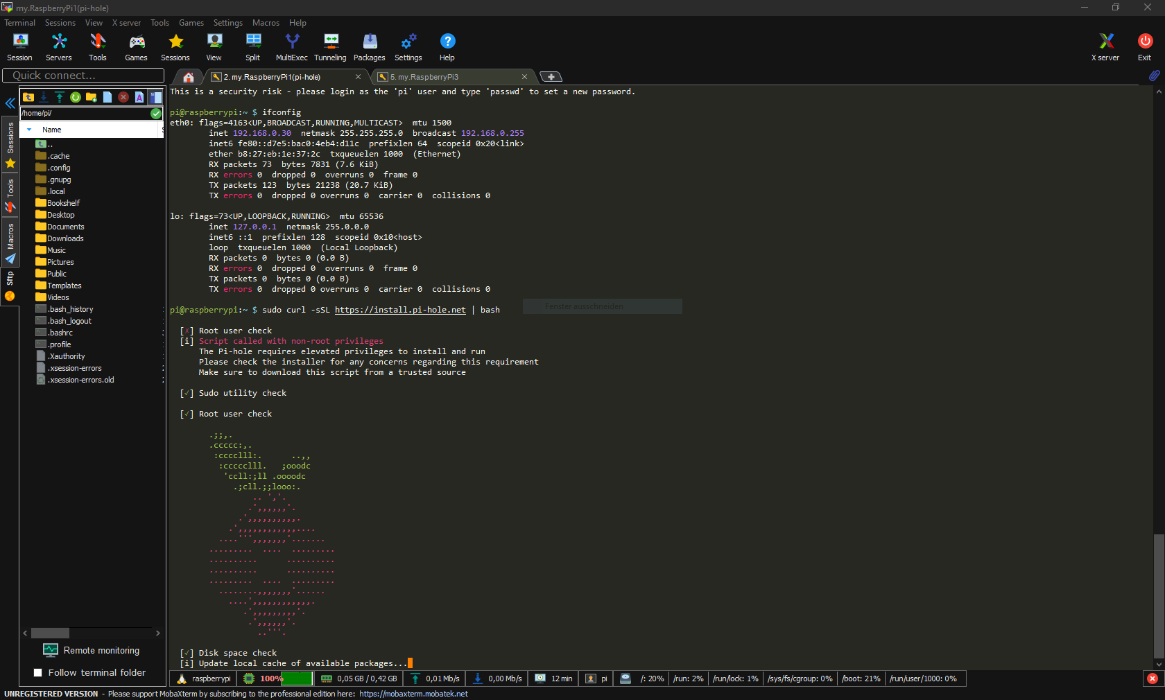Click the Split terminal icon
Viewport: 1165px width, 700px height.
(253, 47)
